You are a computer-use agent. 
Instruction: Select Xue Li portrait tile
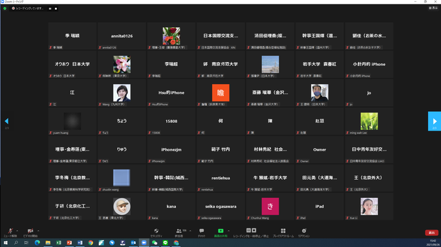pos(369,206)
